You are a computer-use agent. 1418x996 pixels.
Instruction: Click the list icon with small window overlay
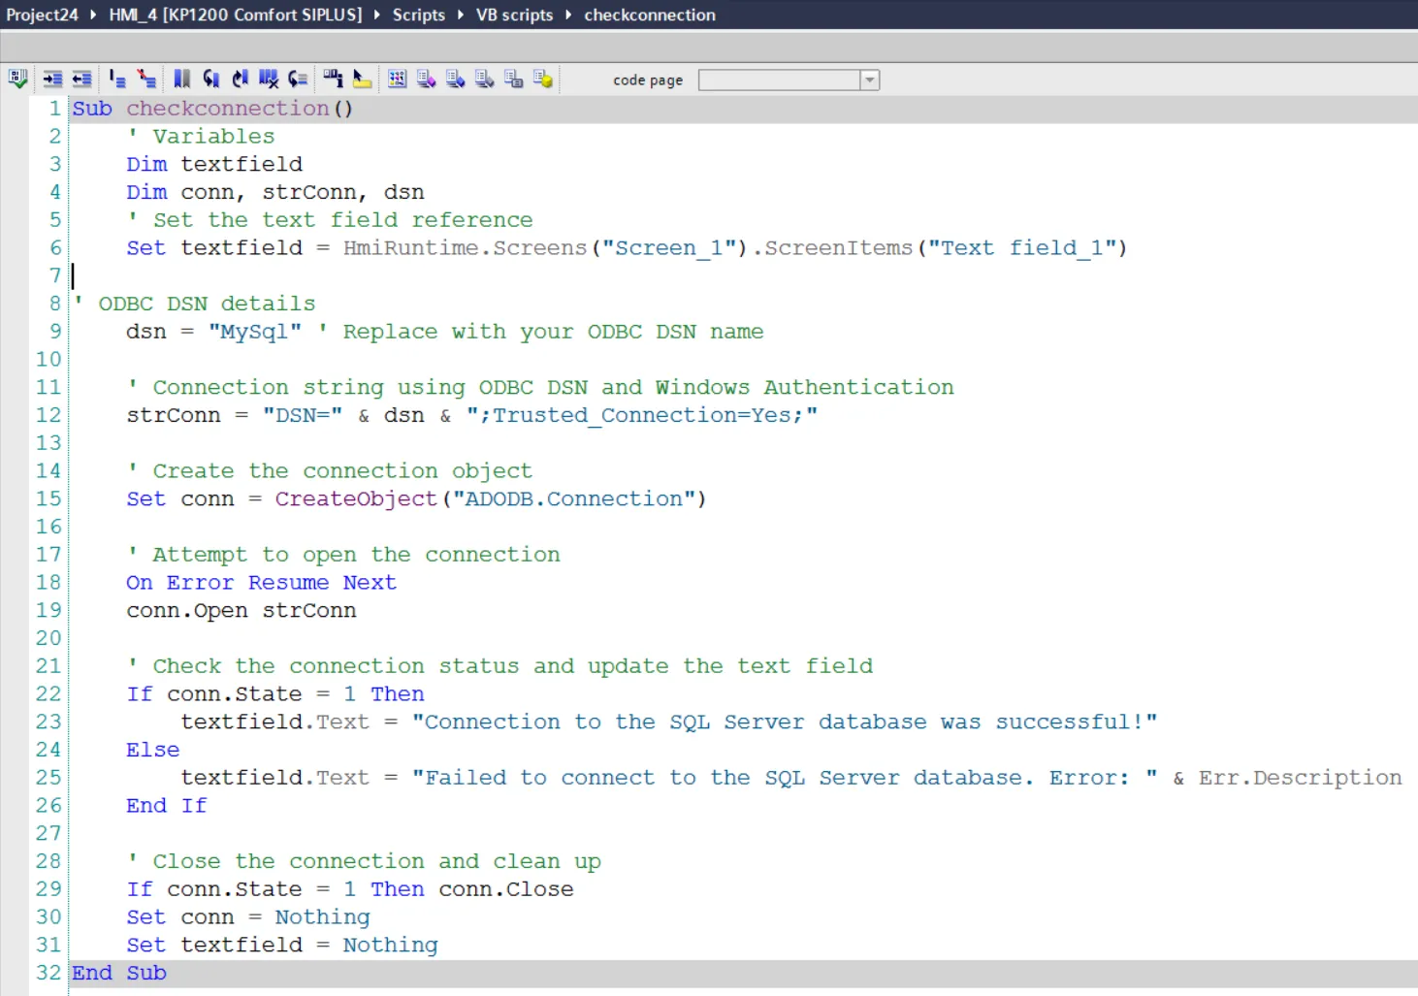[513, 80]
